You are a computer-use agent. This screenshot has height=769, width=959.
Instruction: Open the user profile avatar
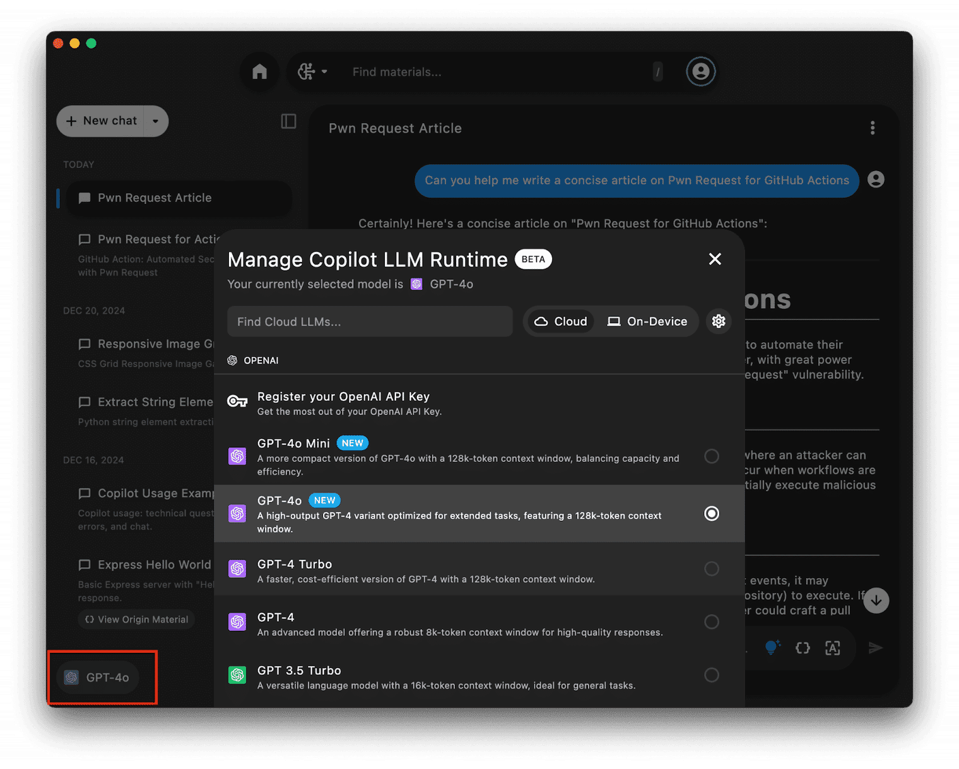[700, 71]
